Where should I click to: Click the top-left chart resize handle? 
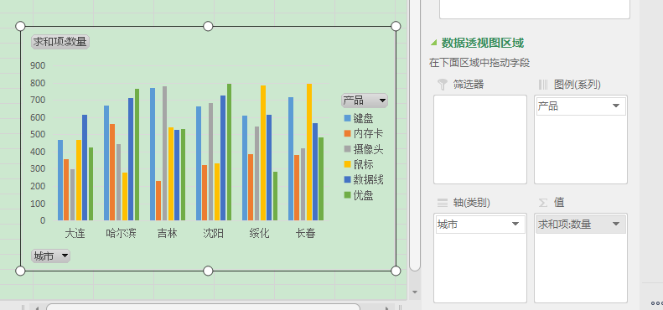[x=20, y=26]
